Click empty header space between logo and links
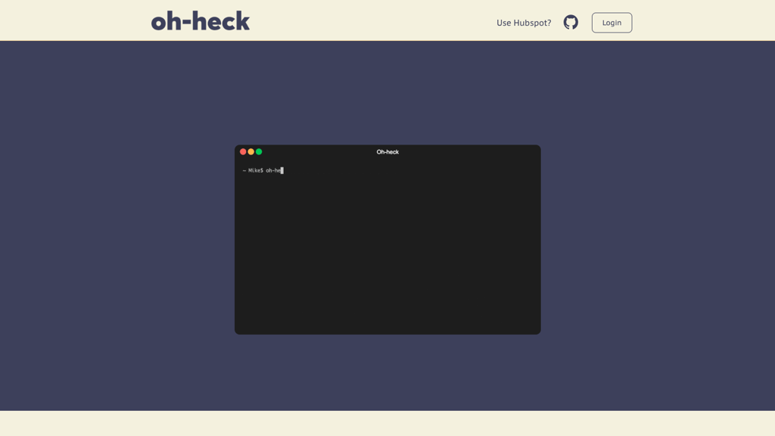 pyautogui.click(x=371, y=21)
